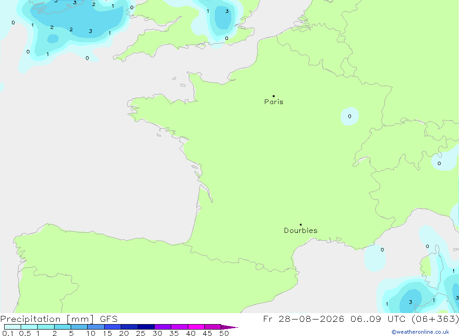Click the '0' value south of Dourbies coast
This screenshot has height=336, width=459.
click(382, 250)
